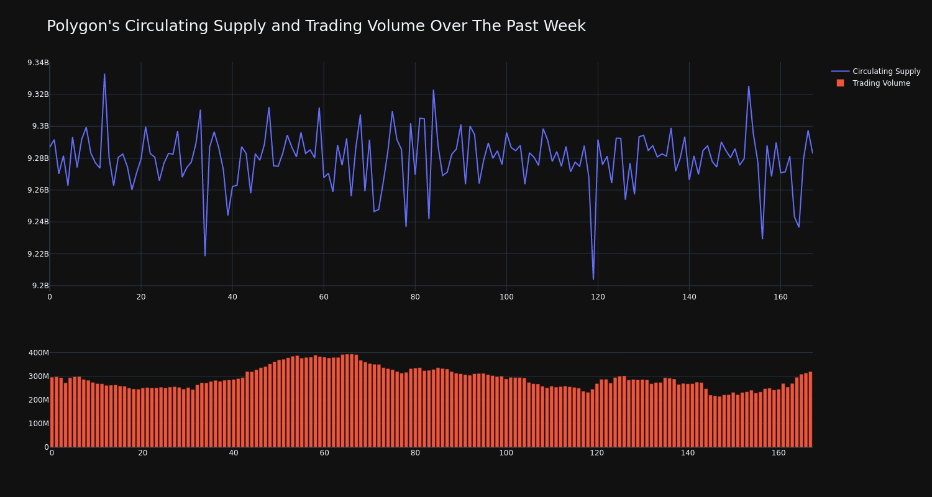
Task: Click the 9.34B y-axis label
Action: 38,63
